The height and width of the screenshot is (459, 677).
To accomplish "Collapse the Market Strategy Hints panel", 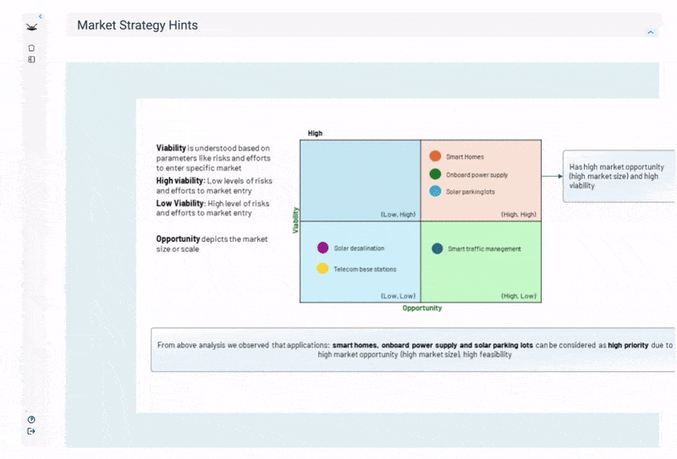I will click(x=650, y=32).
